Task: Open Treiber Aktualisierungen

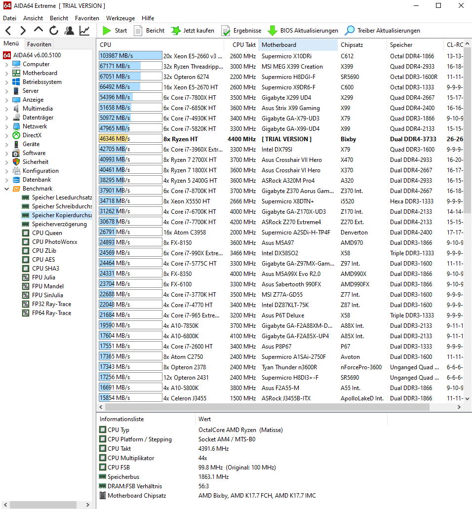Action: click(383, 31)
